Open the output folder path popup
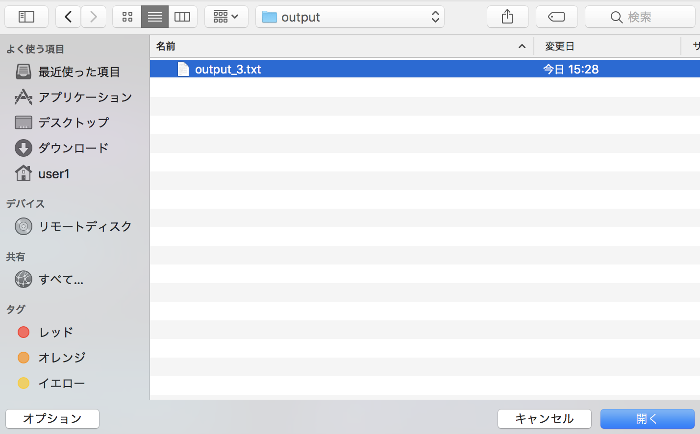Image resolution: width=700 pixels, height=434 pixels. pyautogui.click(x=350, y=17)
